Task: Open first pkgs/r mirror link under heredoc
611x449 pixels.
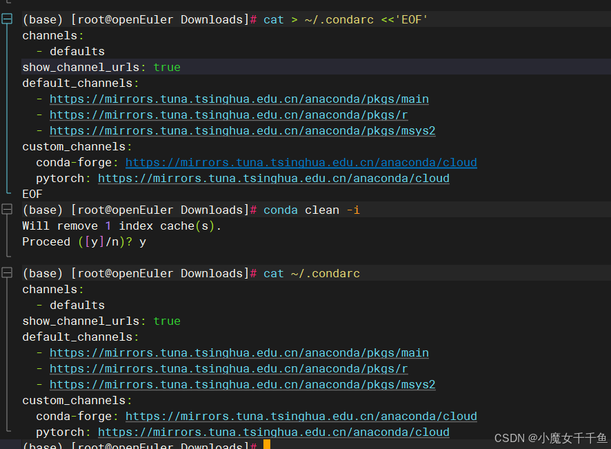Action: click(229, 115)
